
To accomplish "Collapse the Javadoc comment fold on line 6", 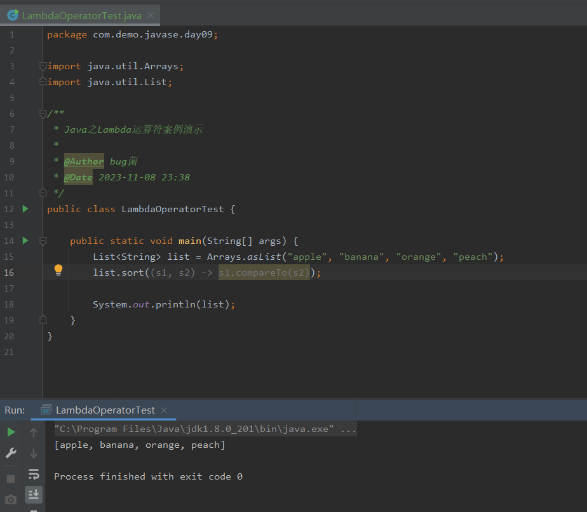I will coord(43,114).
